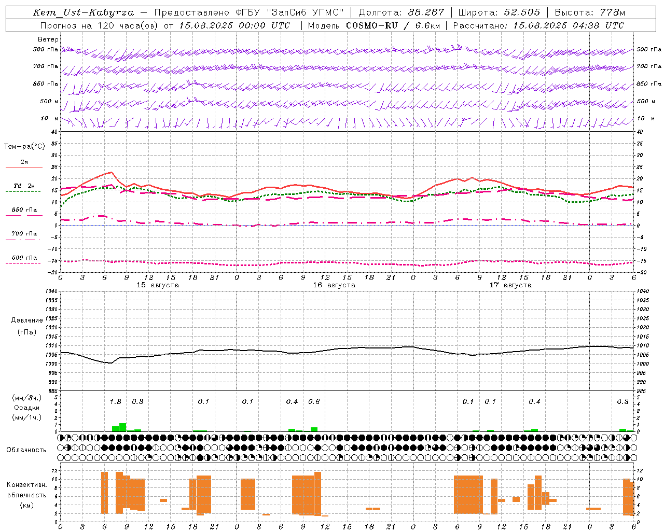Click the (км) unit label under convective cloudiness

point(26,505)
